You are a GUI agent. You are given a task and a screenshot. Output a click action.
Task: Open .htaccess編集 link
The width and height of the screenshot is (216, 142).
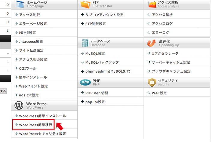tap(31, 42)
